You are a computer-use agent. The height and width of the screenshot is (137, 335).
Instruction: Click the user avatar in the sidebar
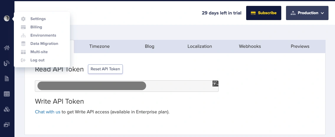6,18
